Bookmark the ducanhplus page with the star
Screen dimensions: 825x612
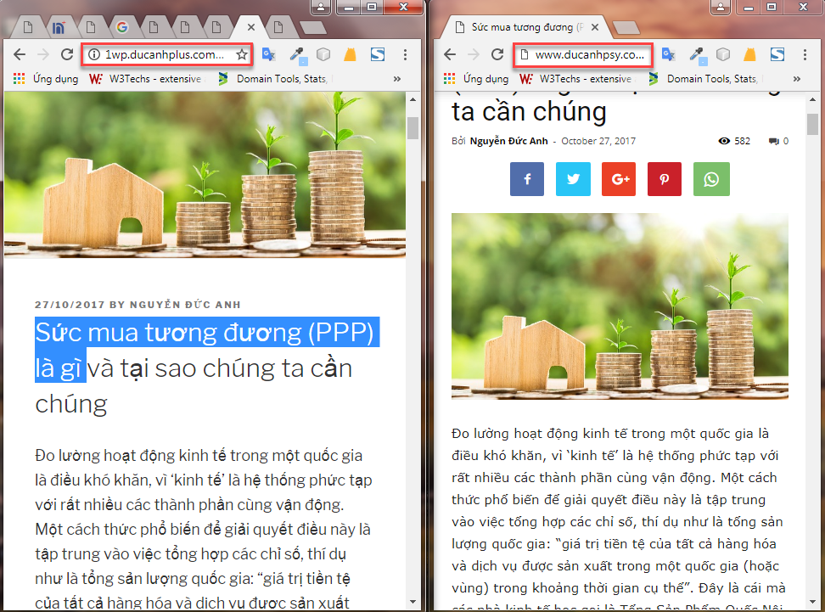click(242, 55)
